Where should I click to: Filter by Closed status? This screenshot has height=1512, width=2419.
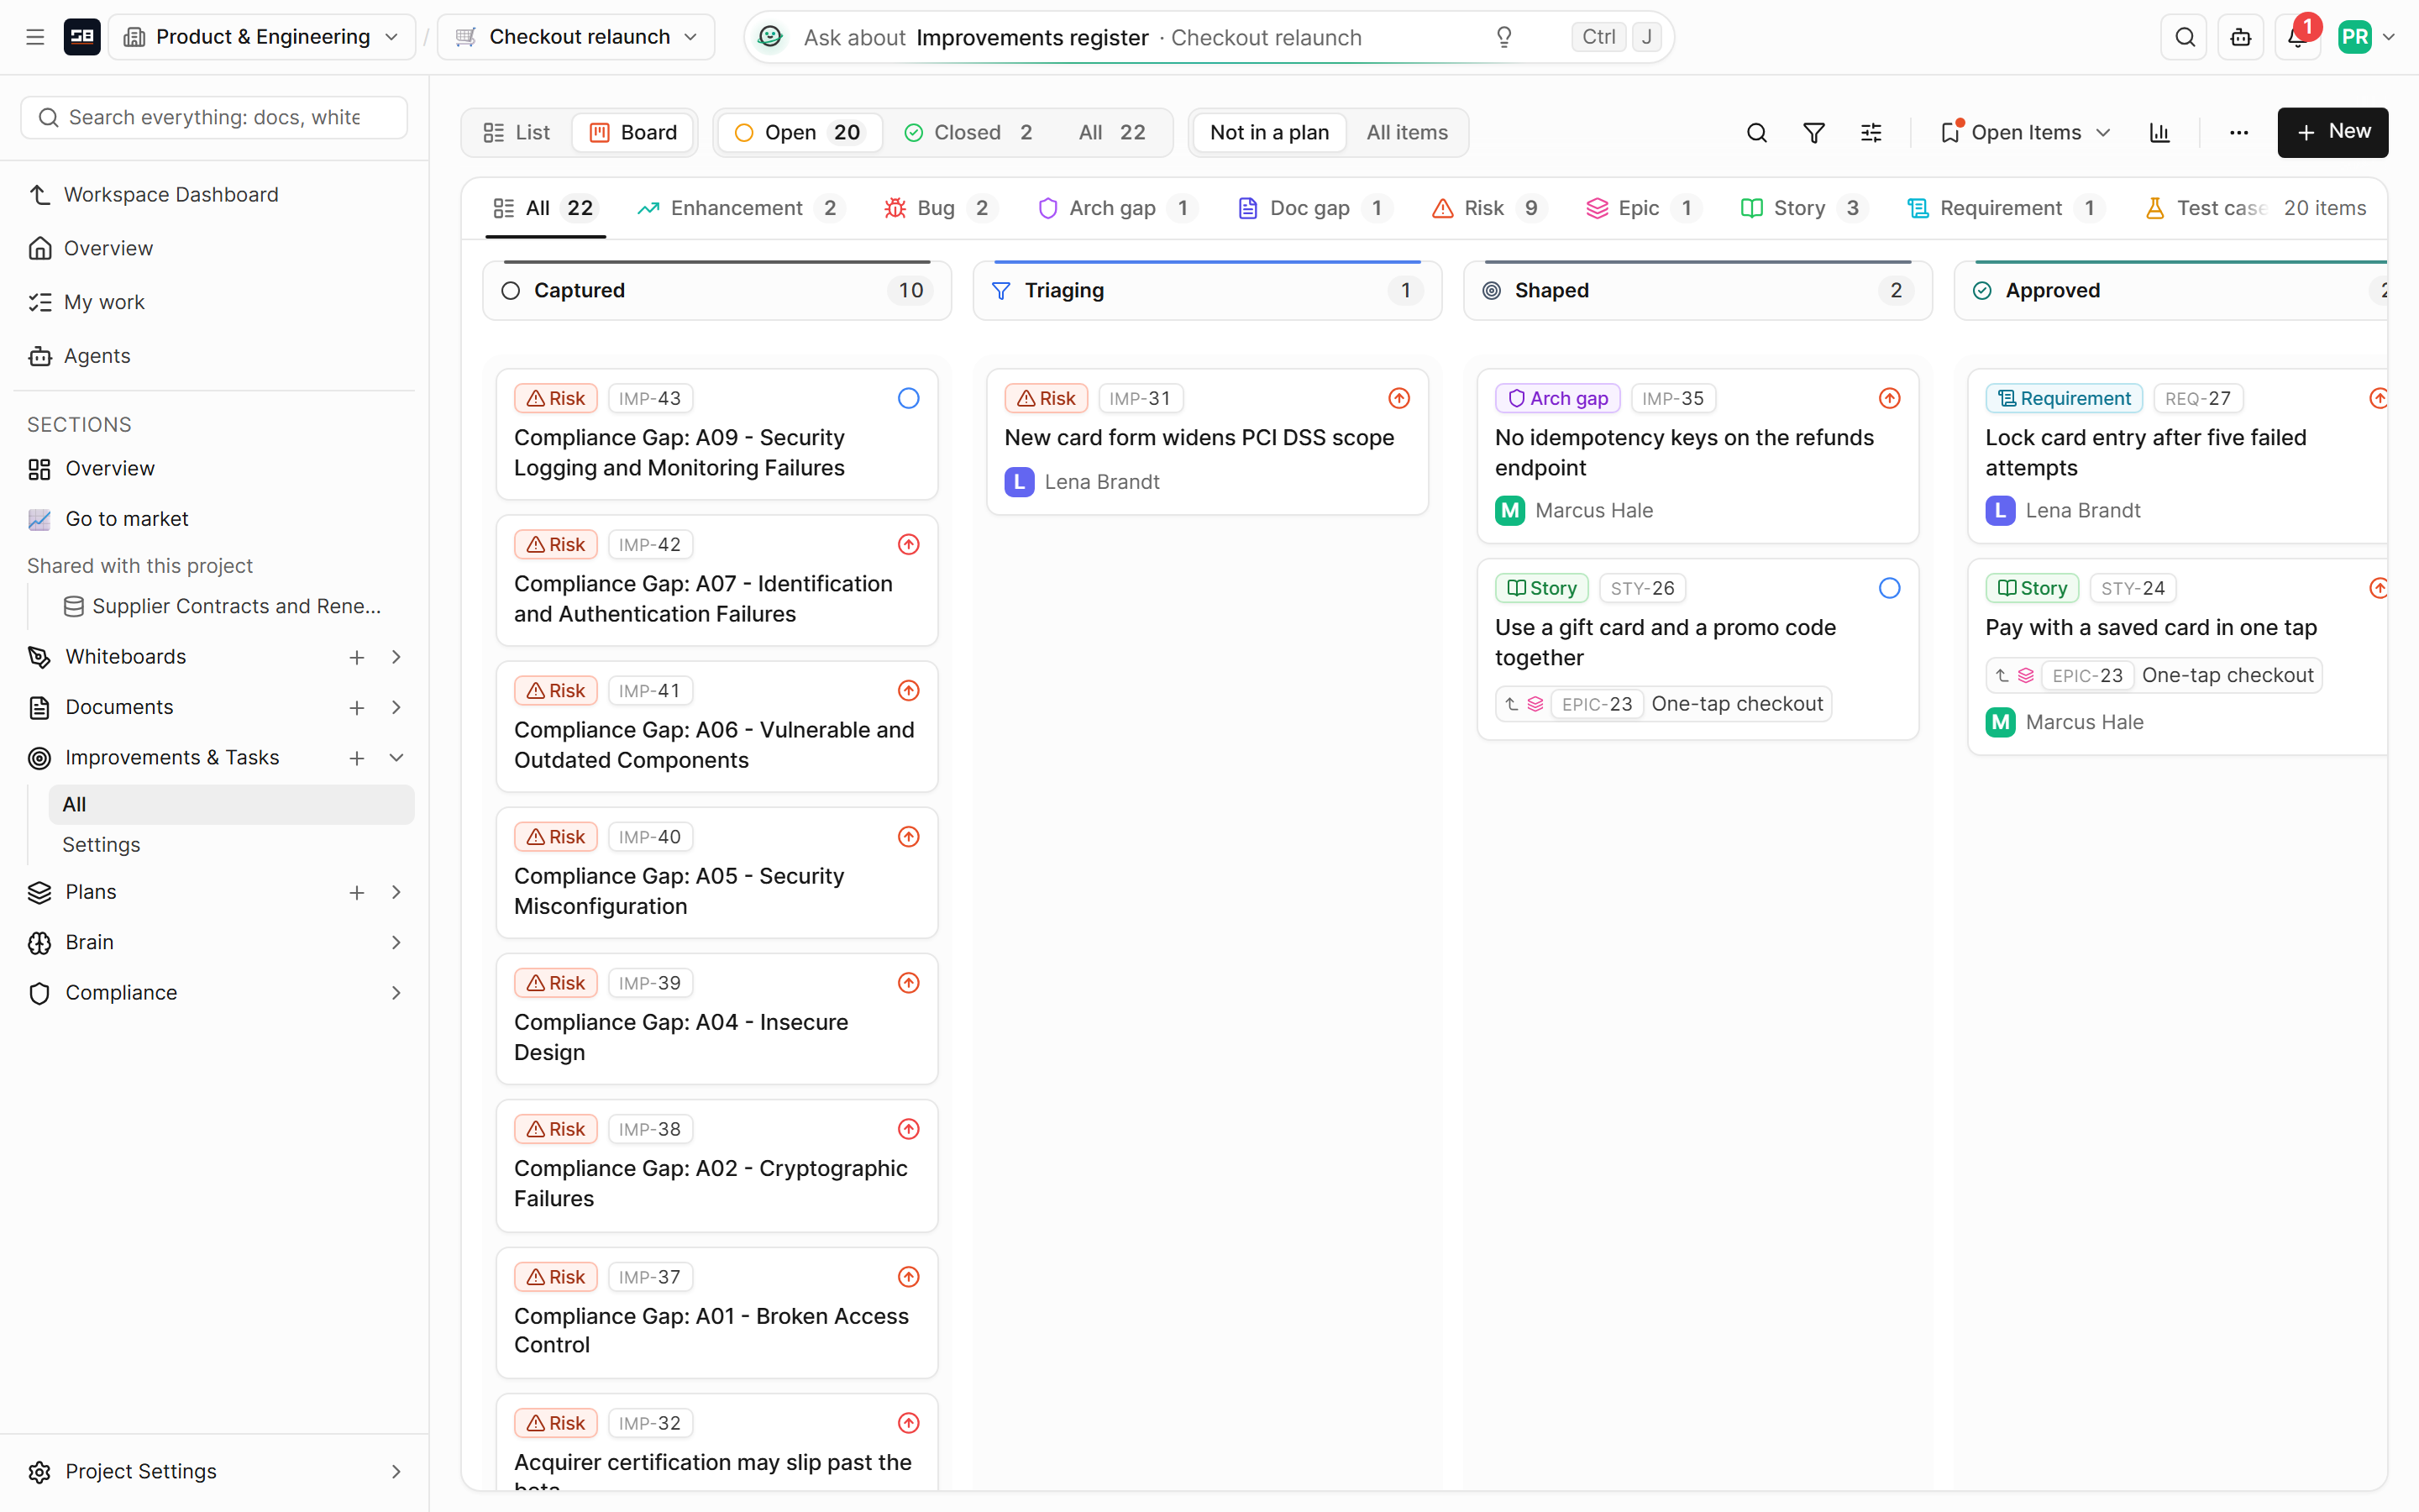click(968, 132)
